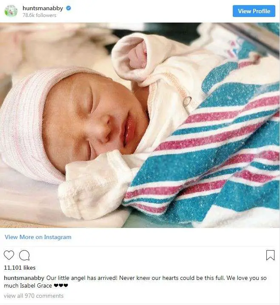Screen dimensions: 280x305
Task: Click the blue verified badge next to huntsmanabby
Action: [x=69, y=8]
